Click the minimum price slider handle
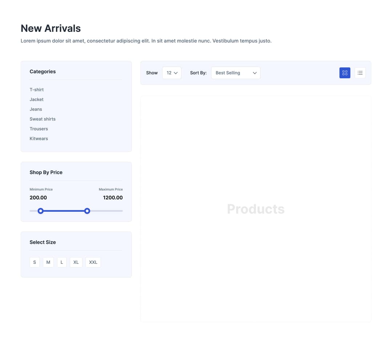This screenshot has height=349, width=392. (x=41, y=211)
